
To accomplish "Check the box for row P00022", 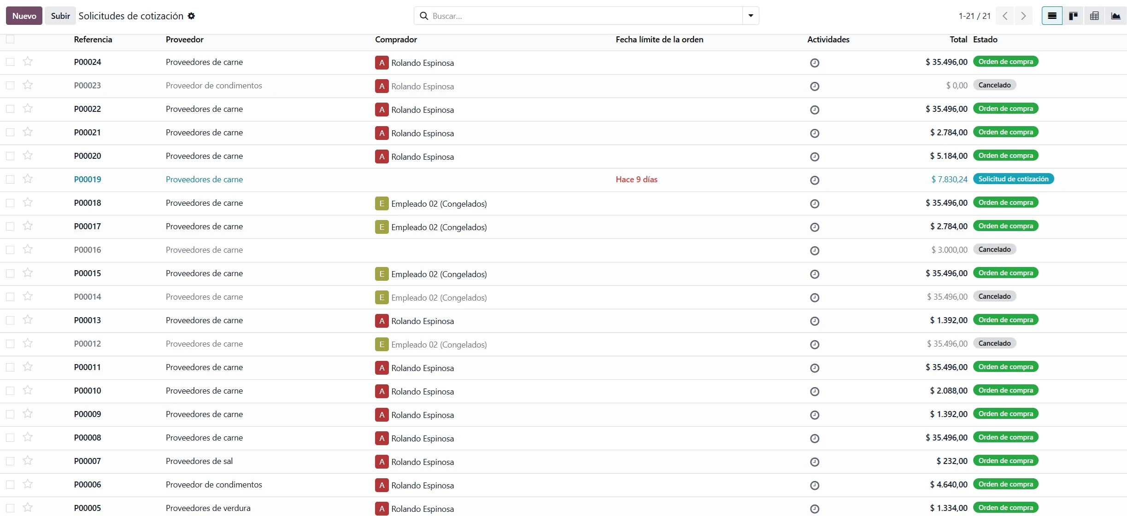I will point(10,109).
